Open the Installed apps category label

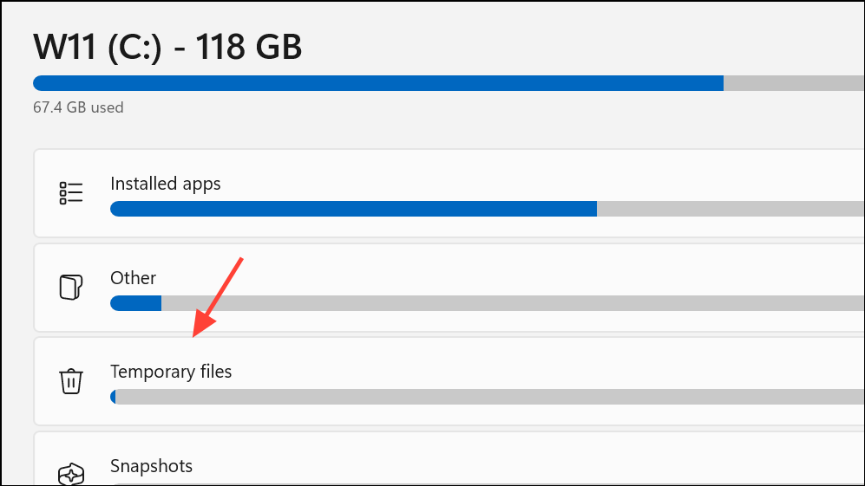click(165, 184)
